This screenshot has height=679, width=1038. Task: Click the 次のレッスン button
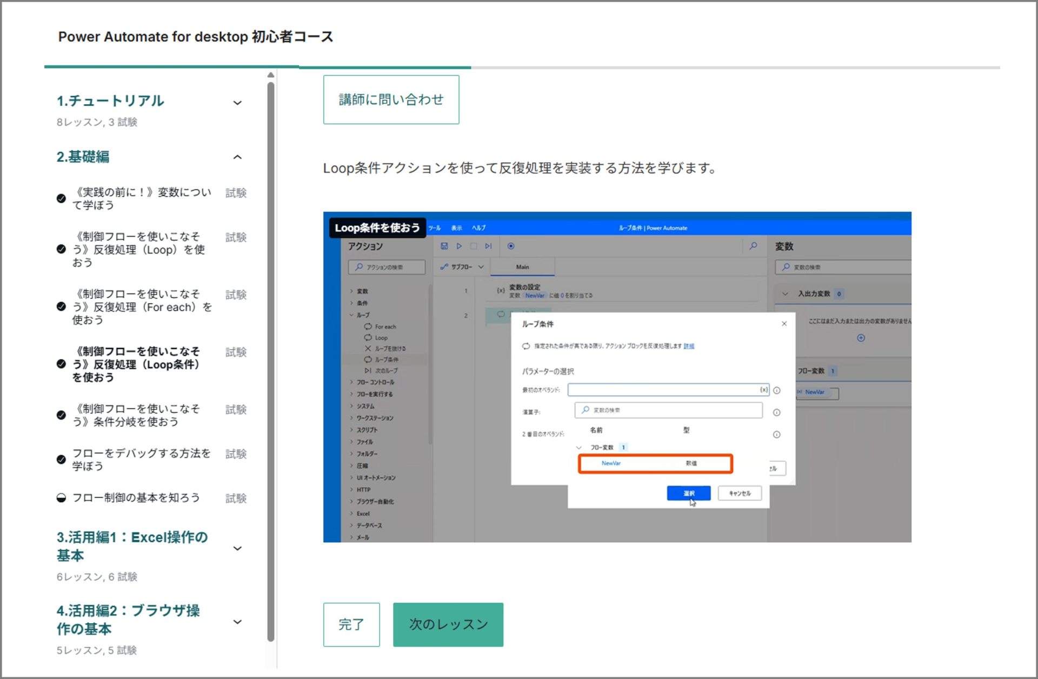448,624
